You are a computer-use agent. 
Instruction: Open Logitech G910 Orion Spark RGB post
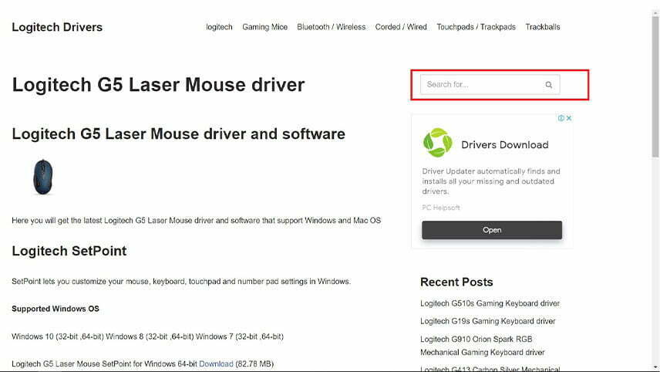coord(483,346)
